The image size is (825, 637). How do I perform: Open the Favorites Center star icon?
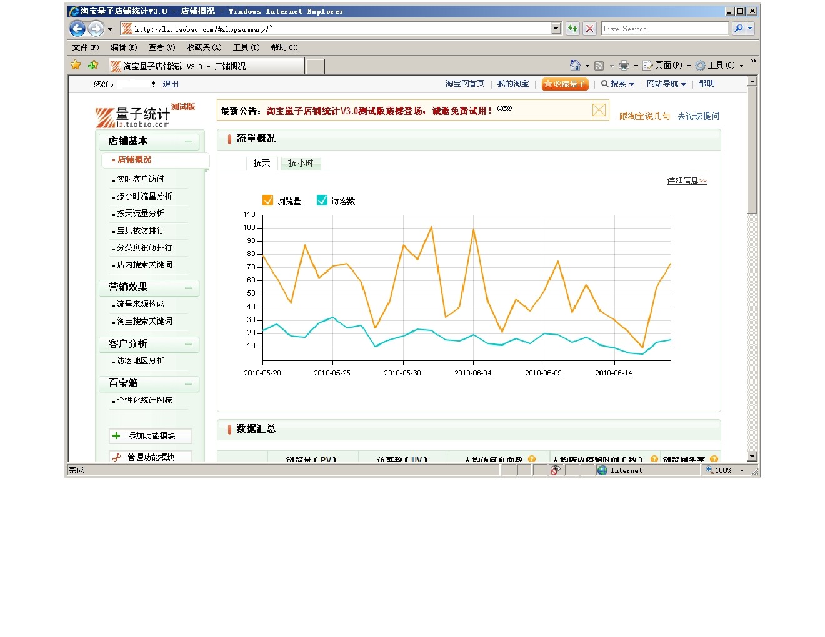point(76,65)
